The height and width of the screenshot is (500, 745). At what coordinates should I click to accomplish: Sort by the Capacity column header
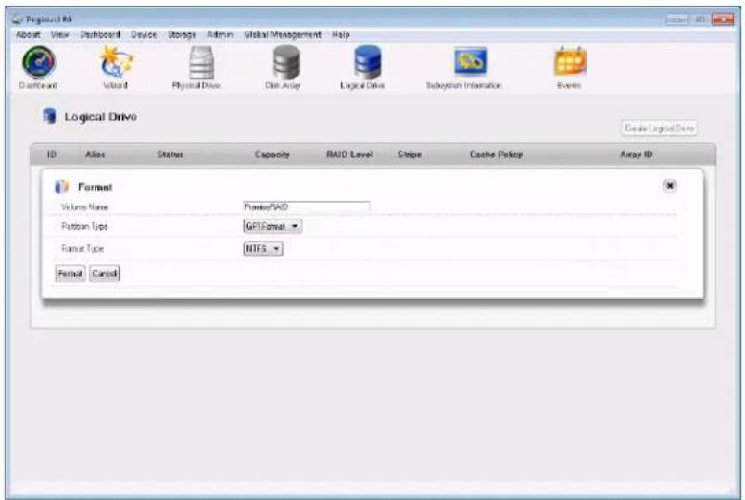pos(272,155)
